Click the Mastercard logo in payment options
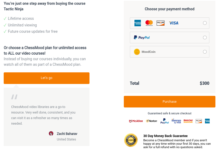The image size is (217, 155). point(149,23)
